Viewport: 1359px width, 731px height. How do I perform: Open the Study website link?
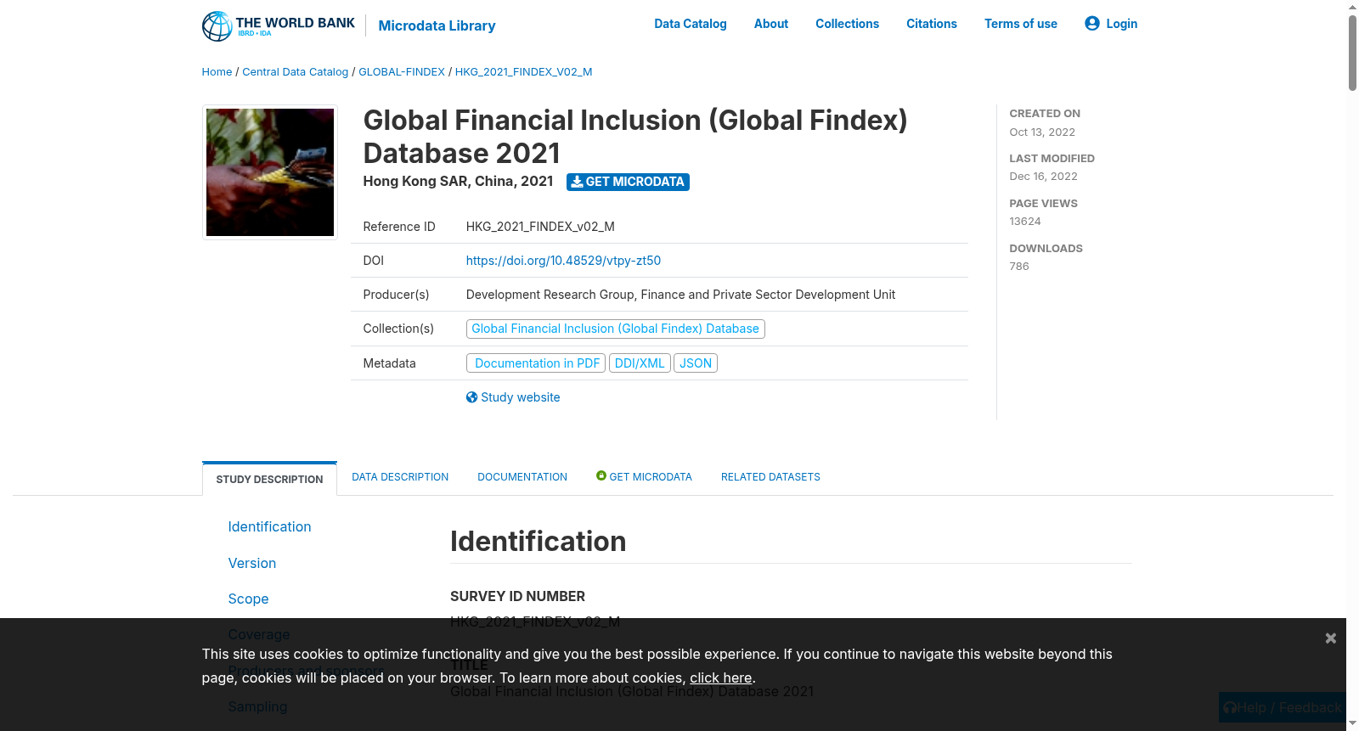point(520,397)
